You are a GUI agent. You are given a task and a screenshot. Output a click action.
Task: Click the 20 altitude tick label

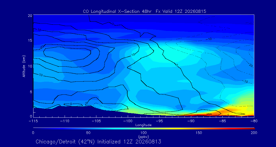(x=30, y=16)
